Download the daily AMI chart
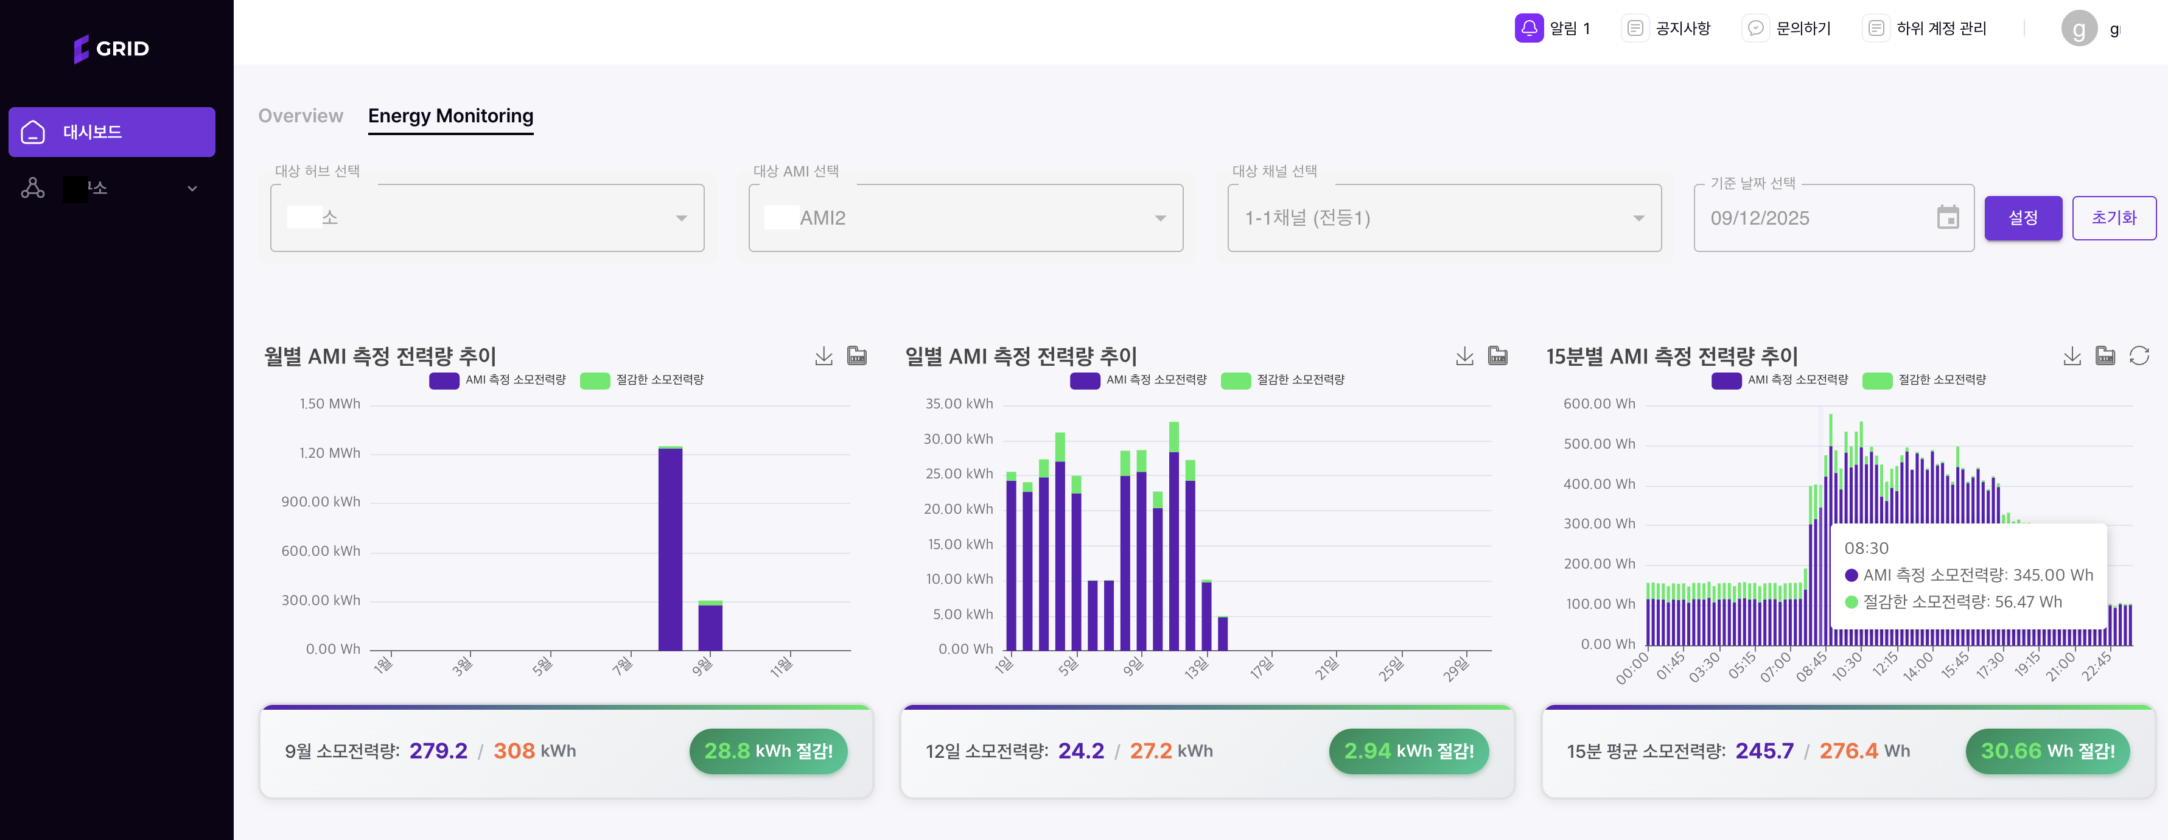The width and height of the screenshot is (2168, 840). 1464,356
